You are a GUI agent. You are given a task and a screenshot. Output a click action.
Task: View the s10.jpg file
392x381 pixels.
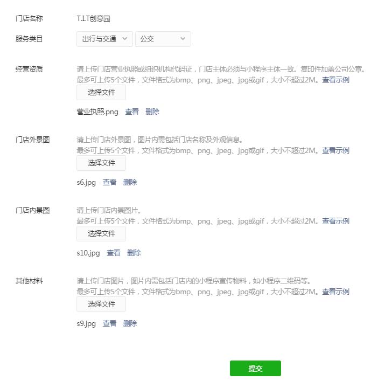pos(114,253)
